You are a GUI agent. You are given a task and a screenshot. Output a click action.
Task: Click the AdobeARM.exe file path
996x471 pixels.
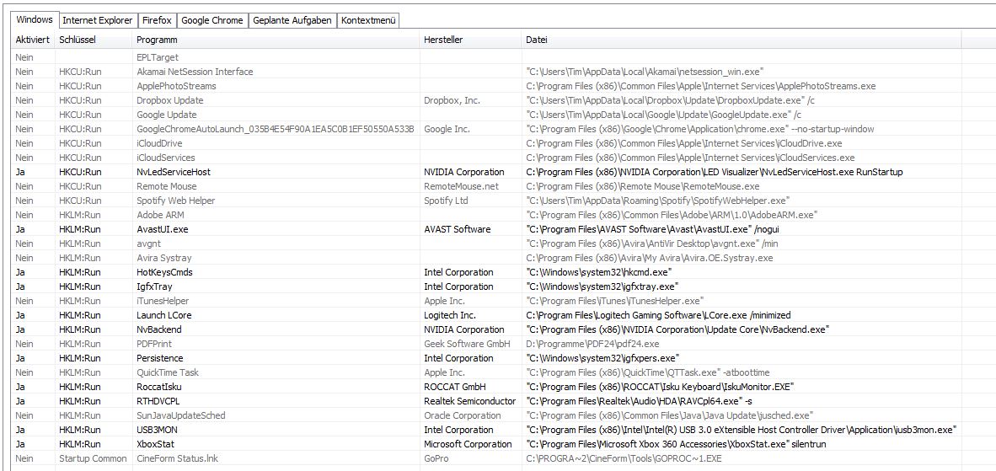click(x=672, y=215)
